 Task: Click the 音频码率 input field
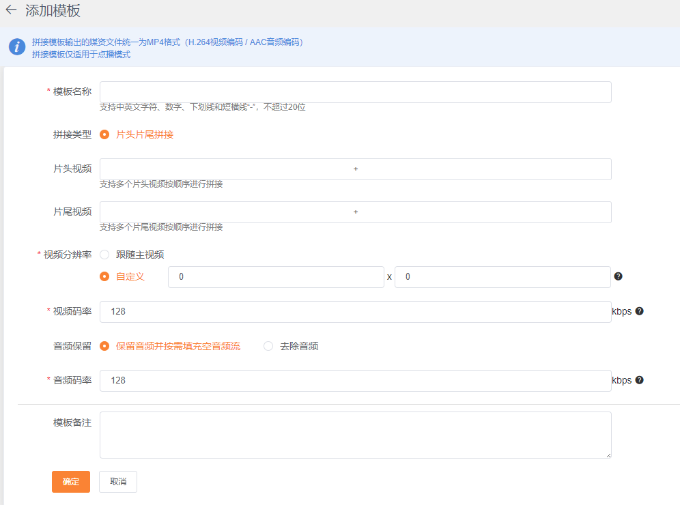[x=356, y=381]
